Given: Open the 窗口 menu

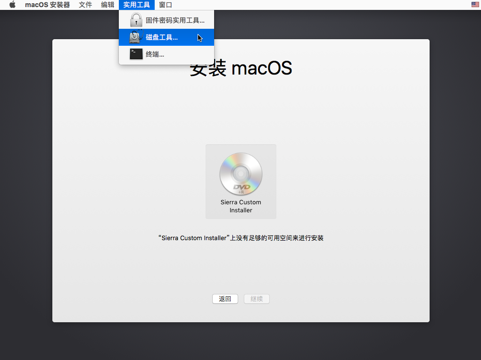Looking at the screenshot, I should [166, 5].
